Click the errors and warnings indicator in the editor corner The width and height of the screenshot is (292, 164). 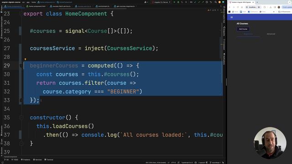tap(213, 10)
